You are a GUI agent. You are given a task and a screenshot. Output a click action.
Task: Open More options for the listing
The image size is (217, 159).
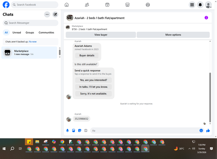(173, 35)
